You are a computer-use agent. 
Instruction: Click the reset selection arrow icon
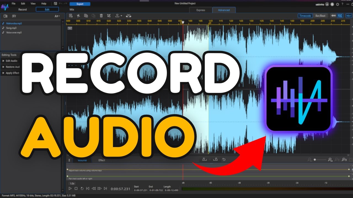(224, 159)
